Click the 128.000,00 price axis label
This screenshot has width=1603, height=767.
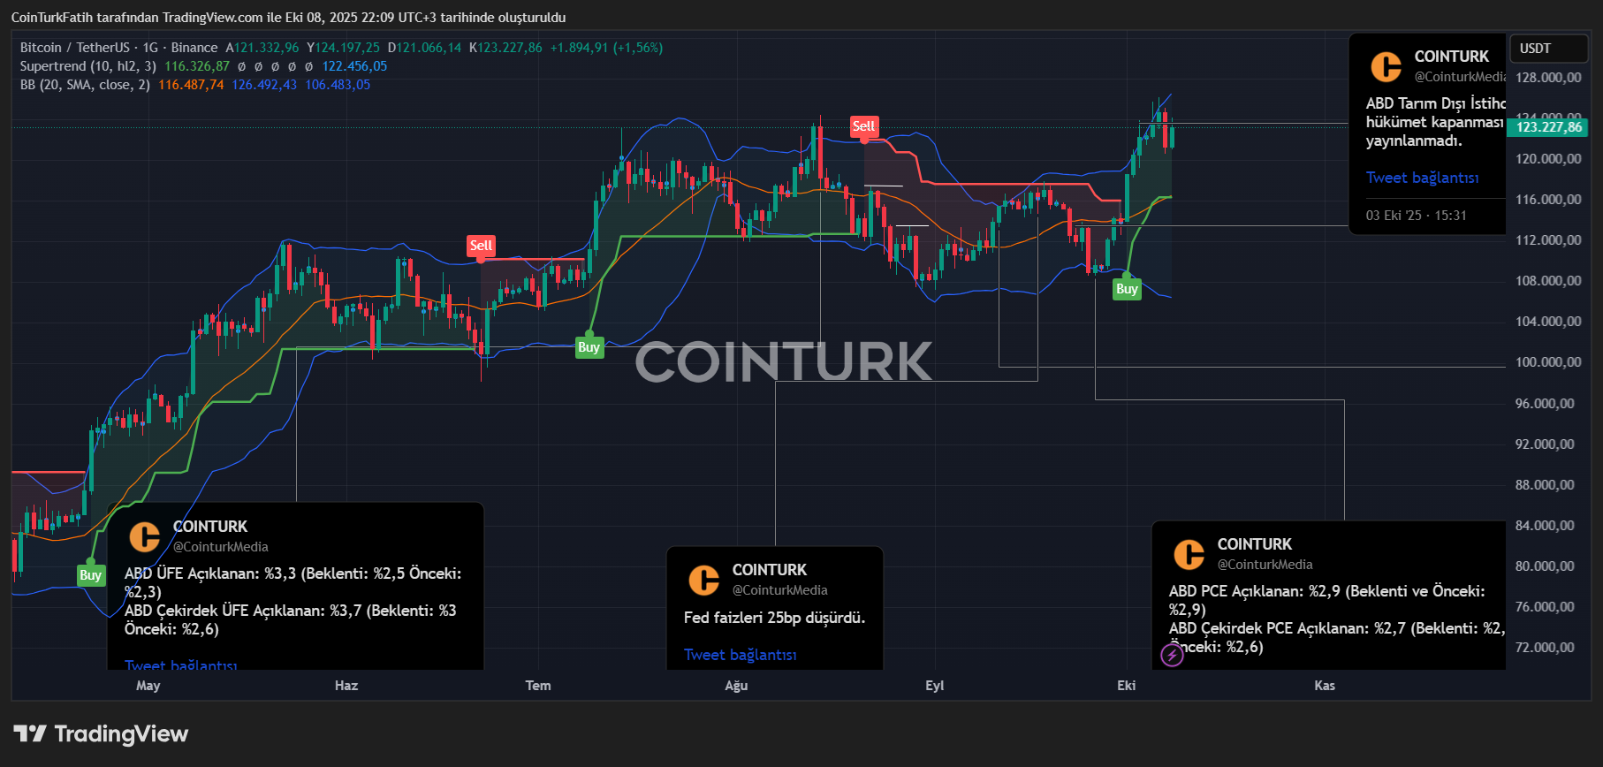(x=1548, y=78)
